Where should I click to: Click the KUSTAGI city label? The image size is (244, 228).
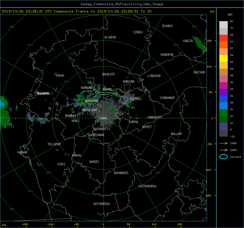136,99
